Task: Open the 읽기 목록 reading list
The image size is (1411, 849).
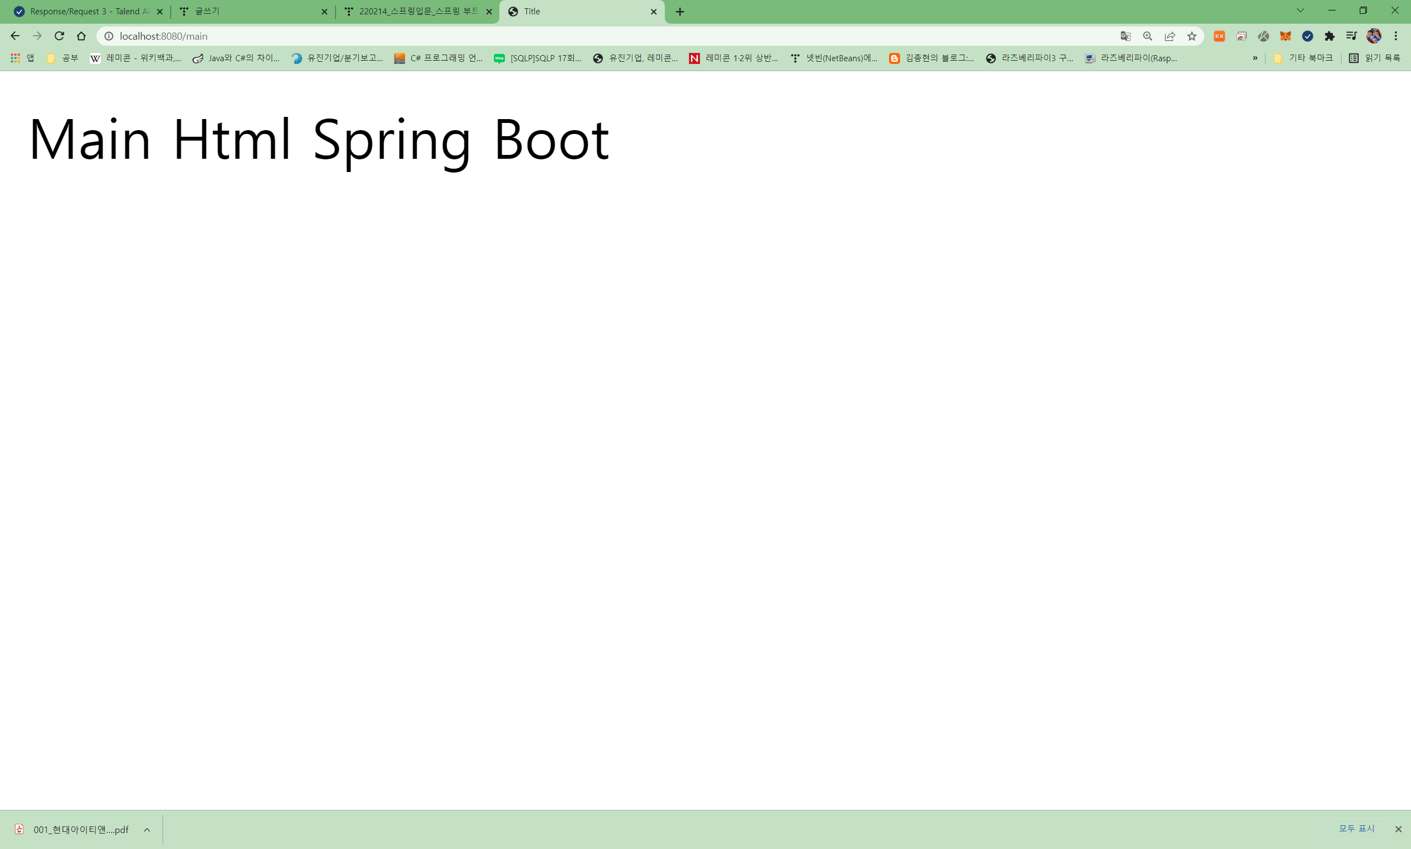Action: coord(1375,58)
